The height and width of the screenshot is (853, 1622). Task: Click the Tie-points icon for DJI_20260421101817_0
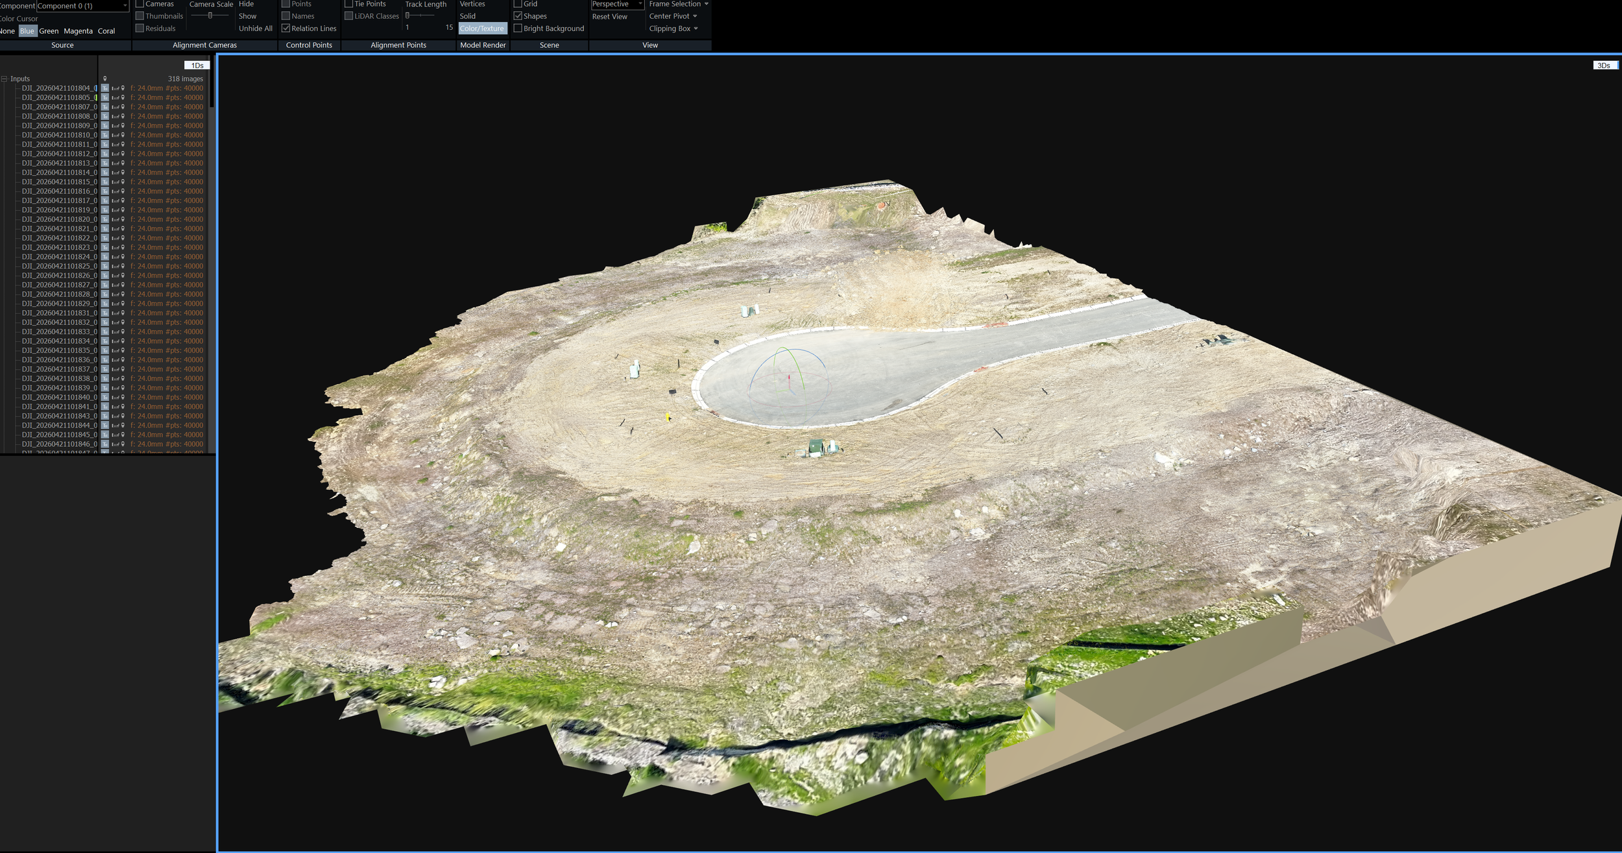[105, 201]
